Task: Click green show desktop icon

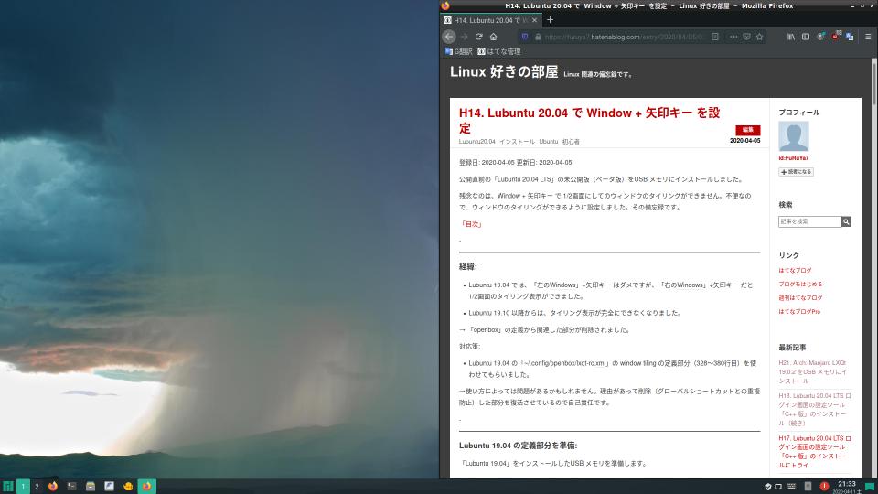Action: pyautogui.click(x=870, y=486)
